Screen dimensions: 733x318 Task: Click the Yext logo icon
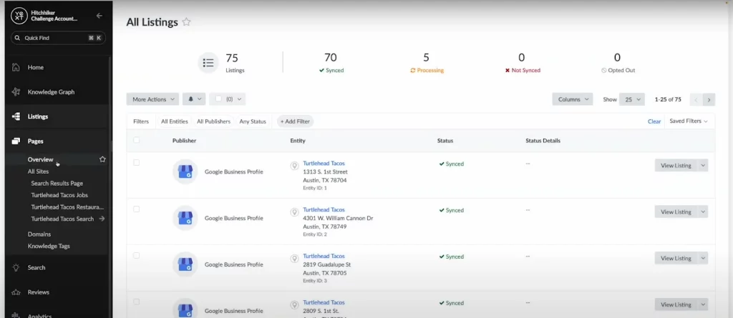19,16
